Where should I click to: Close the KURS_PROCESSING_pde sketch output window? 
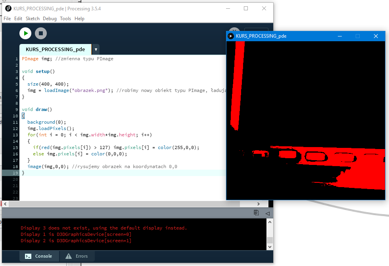click(376, 36)
